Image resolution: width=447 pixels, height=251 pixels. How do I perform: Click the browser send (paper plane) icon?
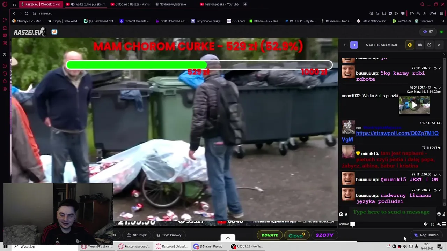[396, 13]
